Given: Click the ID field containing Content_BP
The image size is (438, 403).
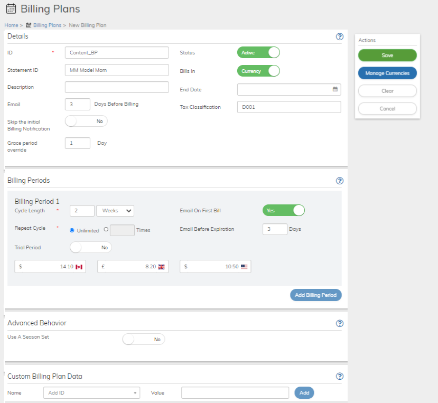Looking at the screenshot, I should [x=117, y=52].
